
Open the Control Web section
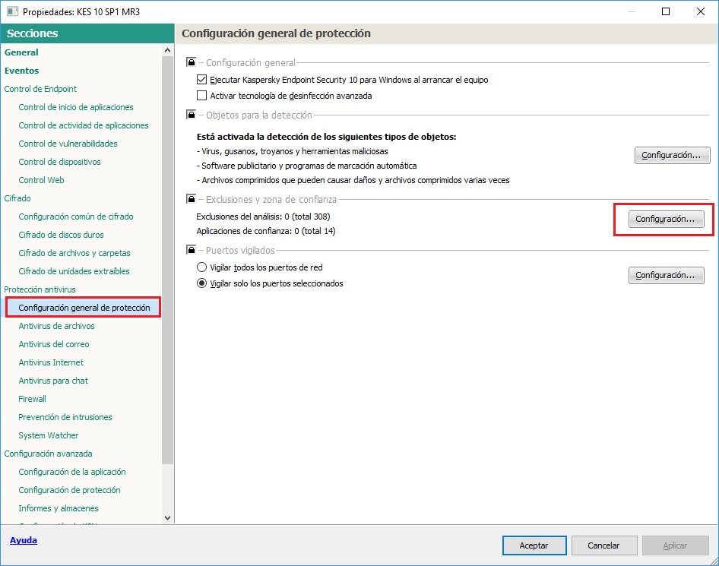tap(41, 180)
